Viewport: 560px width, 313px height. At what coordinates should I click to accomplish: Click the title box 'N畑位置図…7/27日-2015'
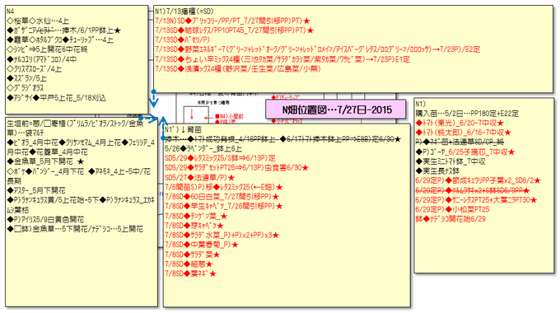click(335, 110)
